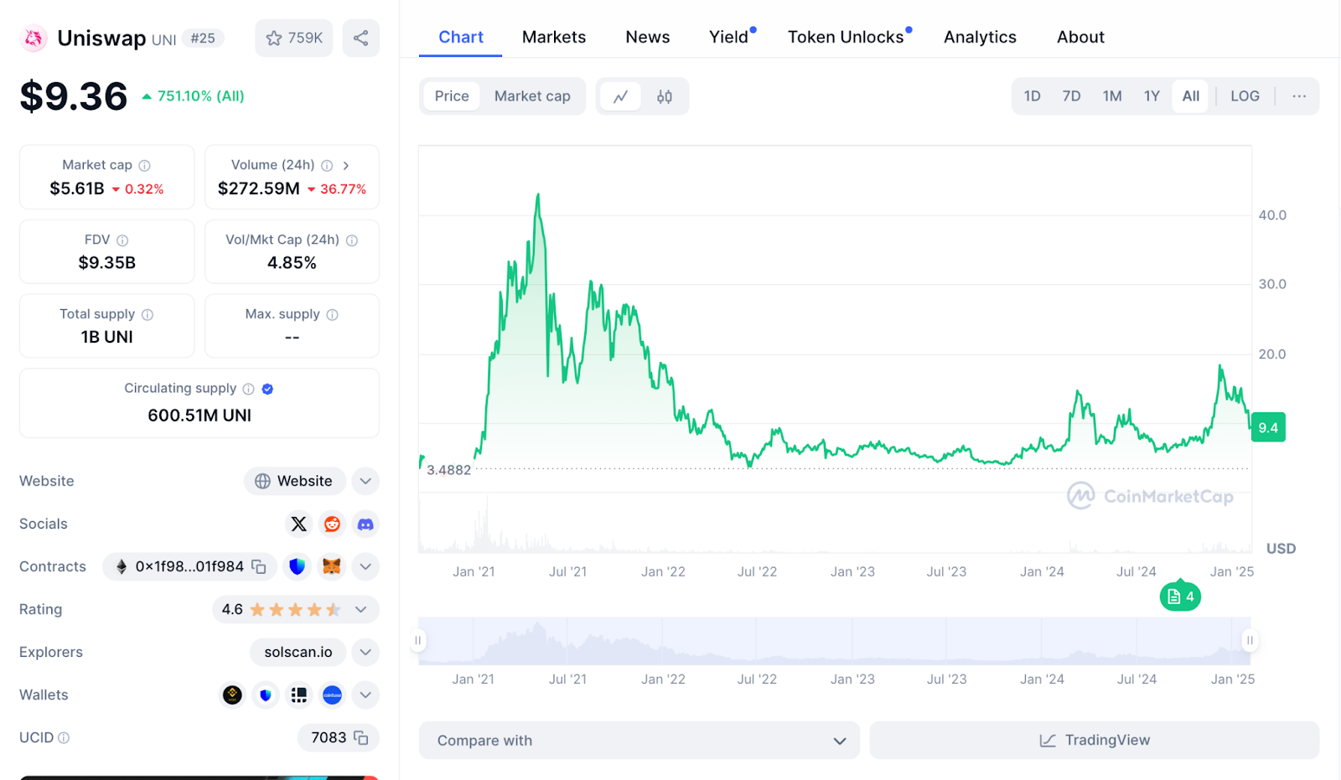Select the 1Y time range
Viewport: 1341px width, 780px height.
tap(1152, 96)
